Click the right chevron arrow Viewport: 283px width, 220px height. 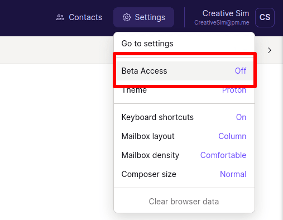270,50
